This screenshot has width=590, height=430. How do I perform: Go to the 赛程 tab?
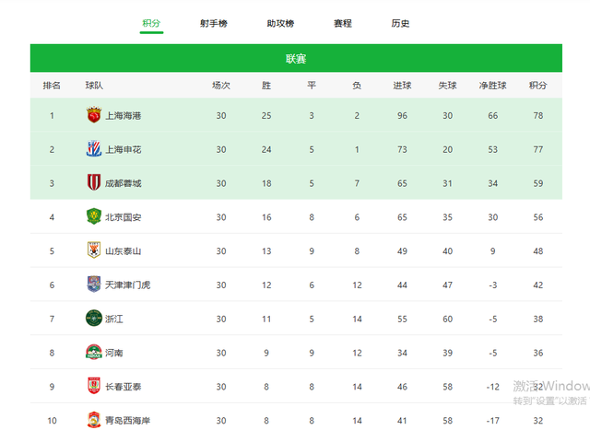[x=342, y=24]
